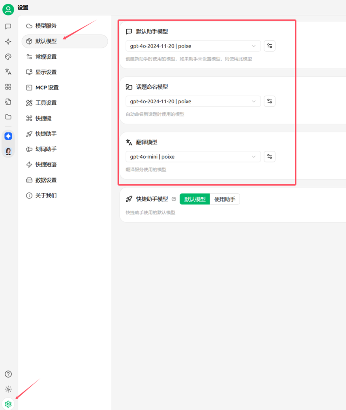Open the paintings palette icon in sidebar

click(8, 57)
